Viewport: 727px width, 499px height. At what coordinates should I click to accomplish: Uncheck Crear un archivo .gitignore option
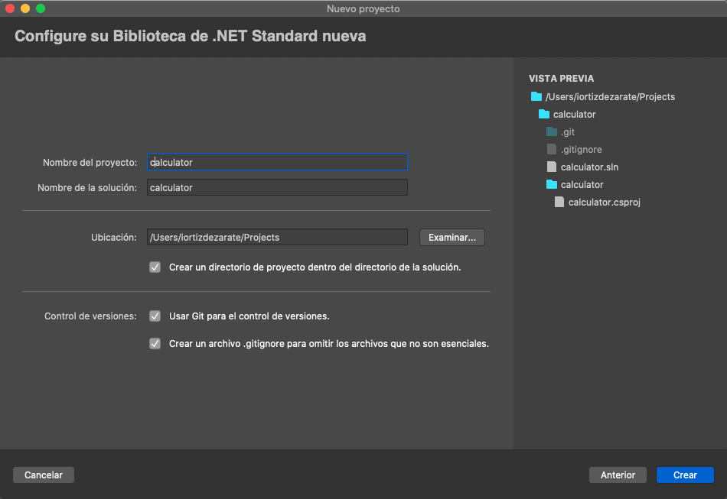click(155, 344)
